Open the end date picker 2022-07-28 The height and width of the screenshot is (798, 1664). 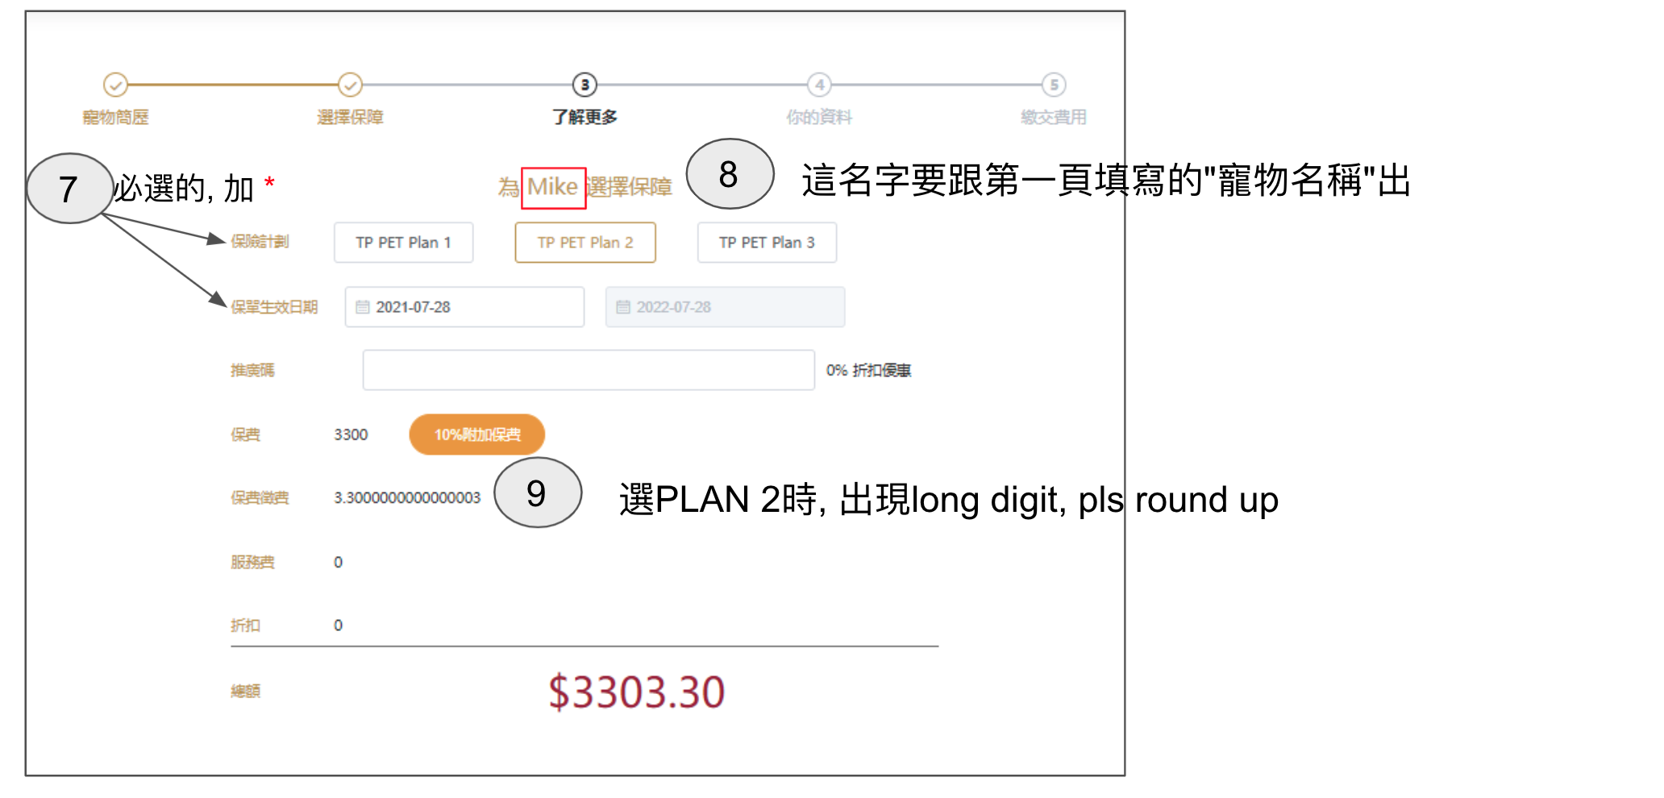725,307
